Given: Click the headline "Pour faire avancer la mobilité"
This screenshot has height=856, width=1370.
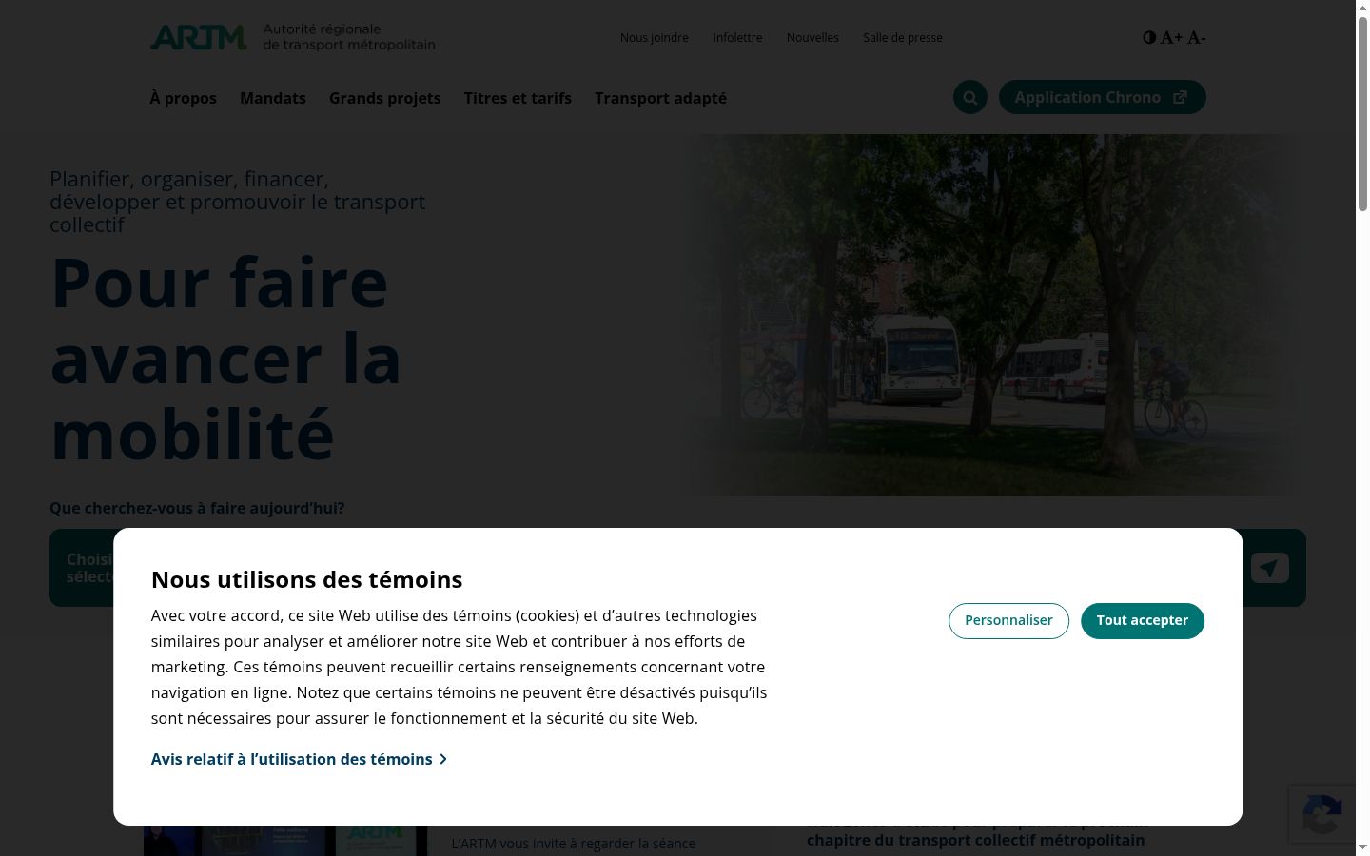Looking at the screenshot, I should 226,359.
